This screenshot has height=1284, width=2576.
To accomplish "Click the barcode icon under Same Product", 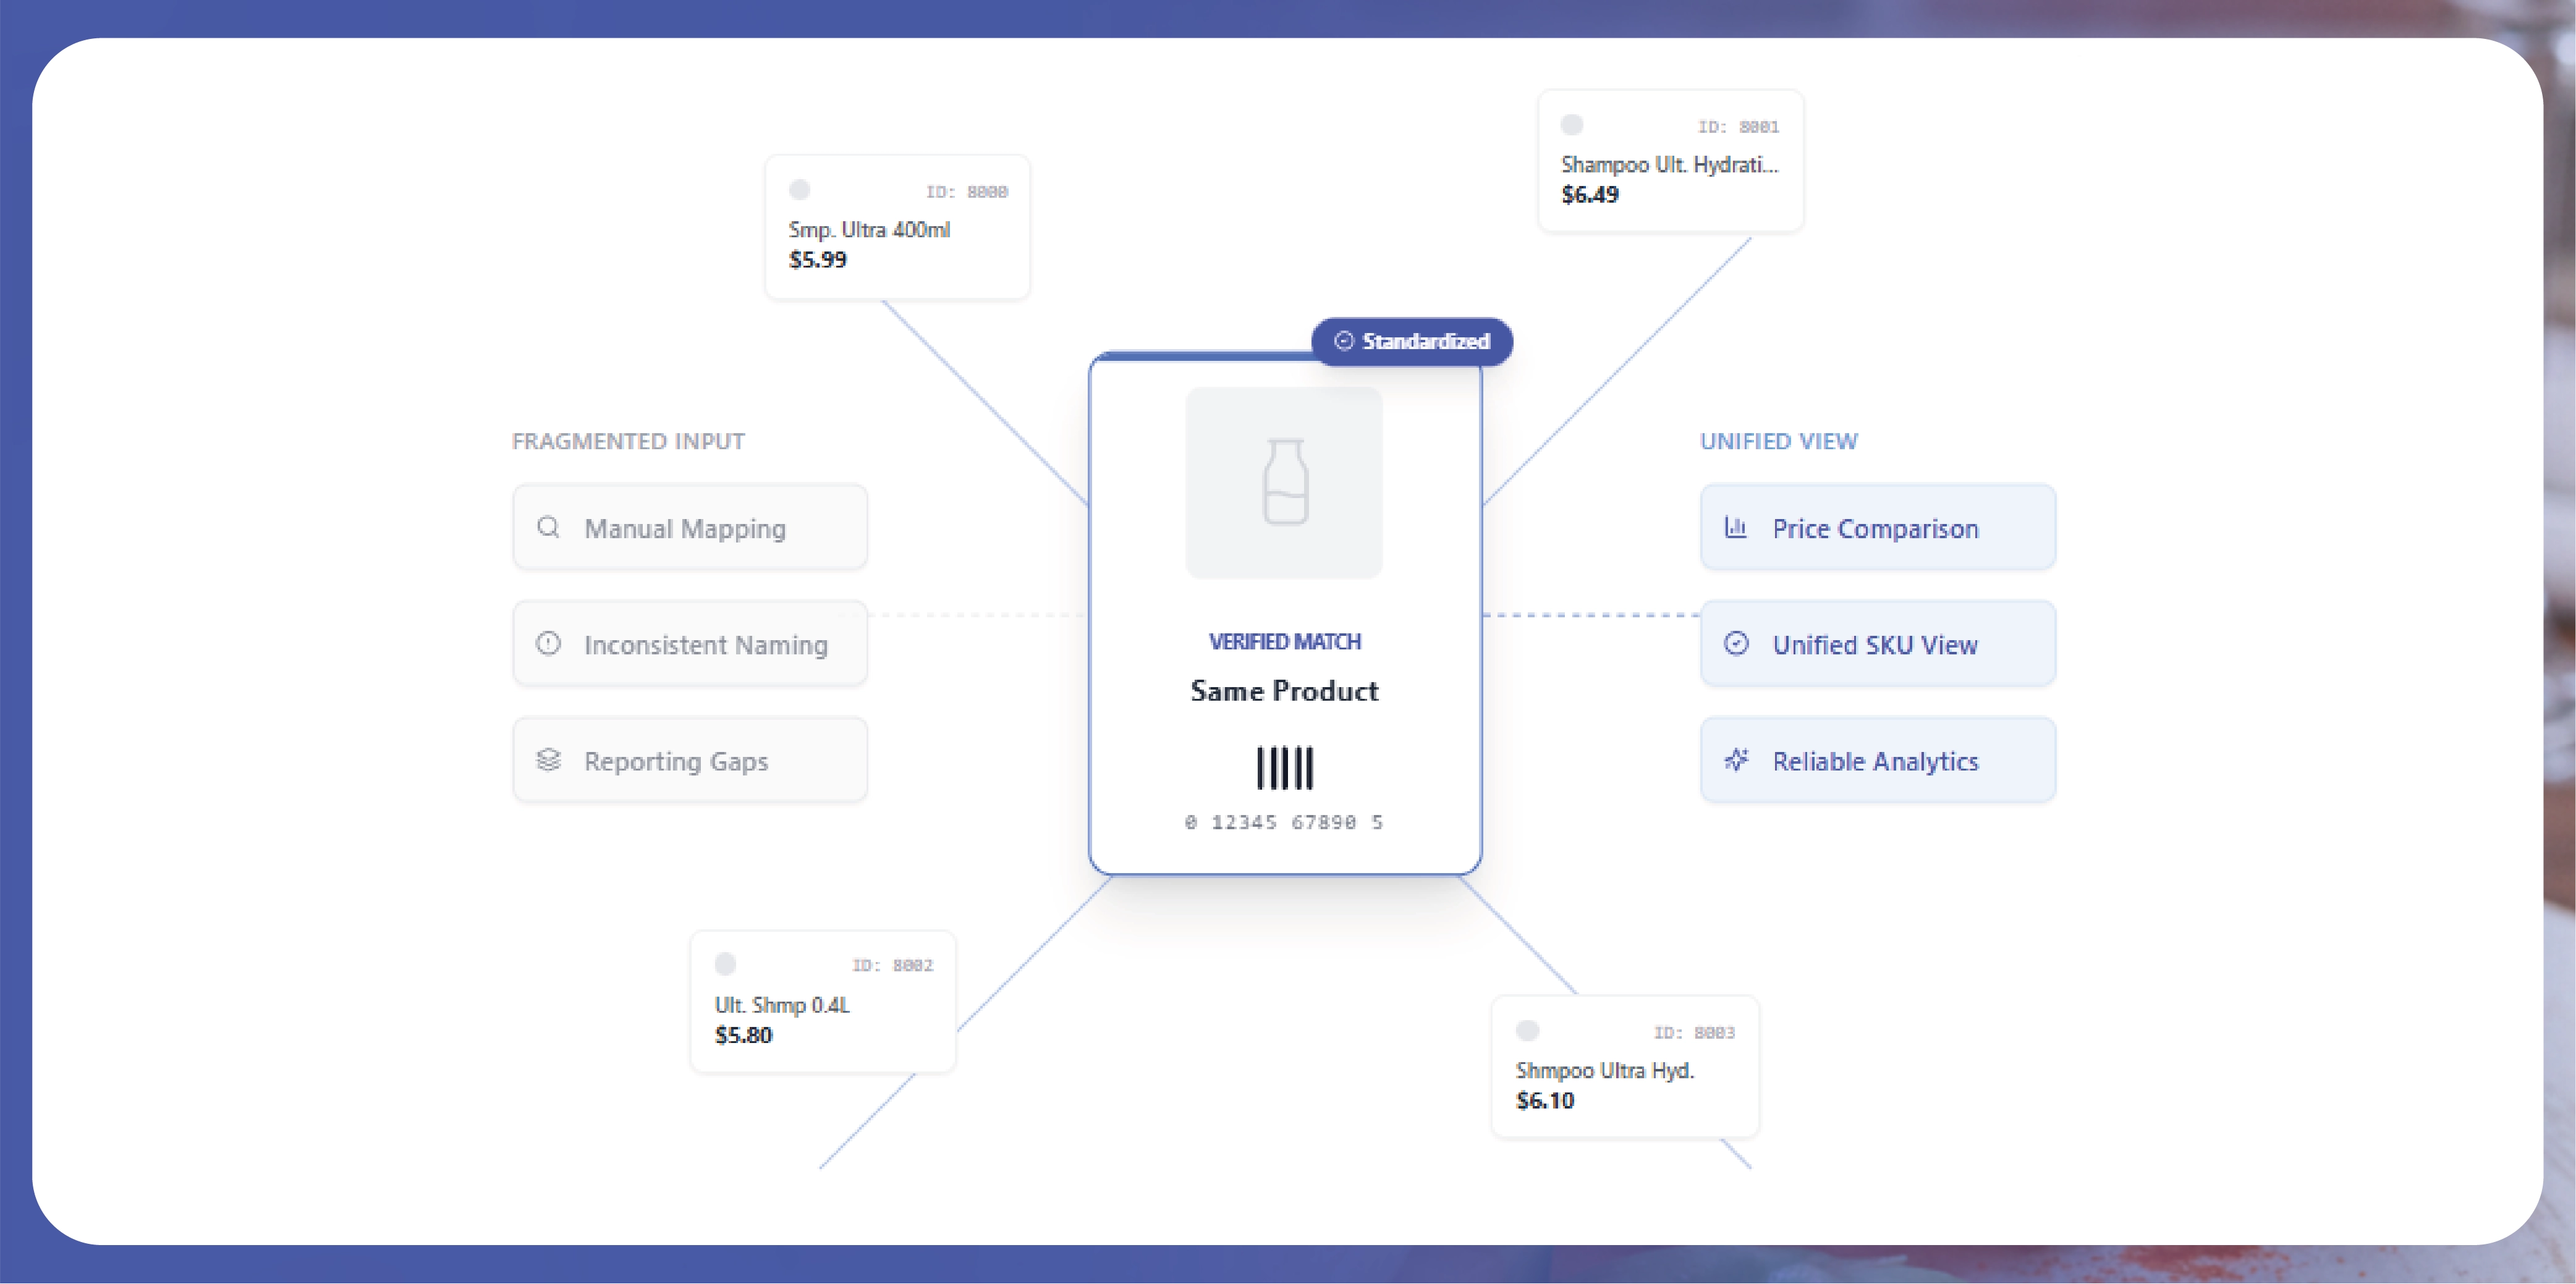I will [x=1284, y=768].
